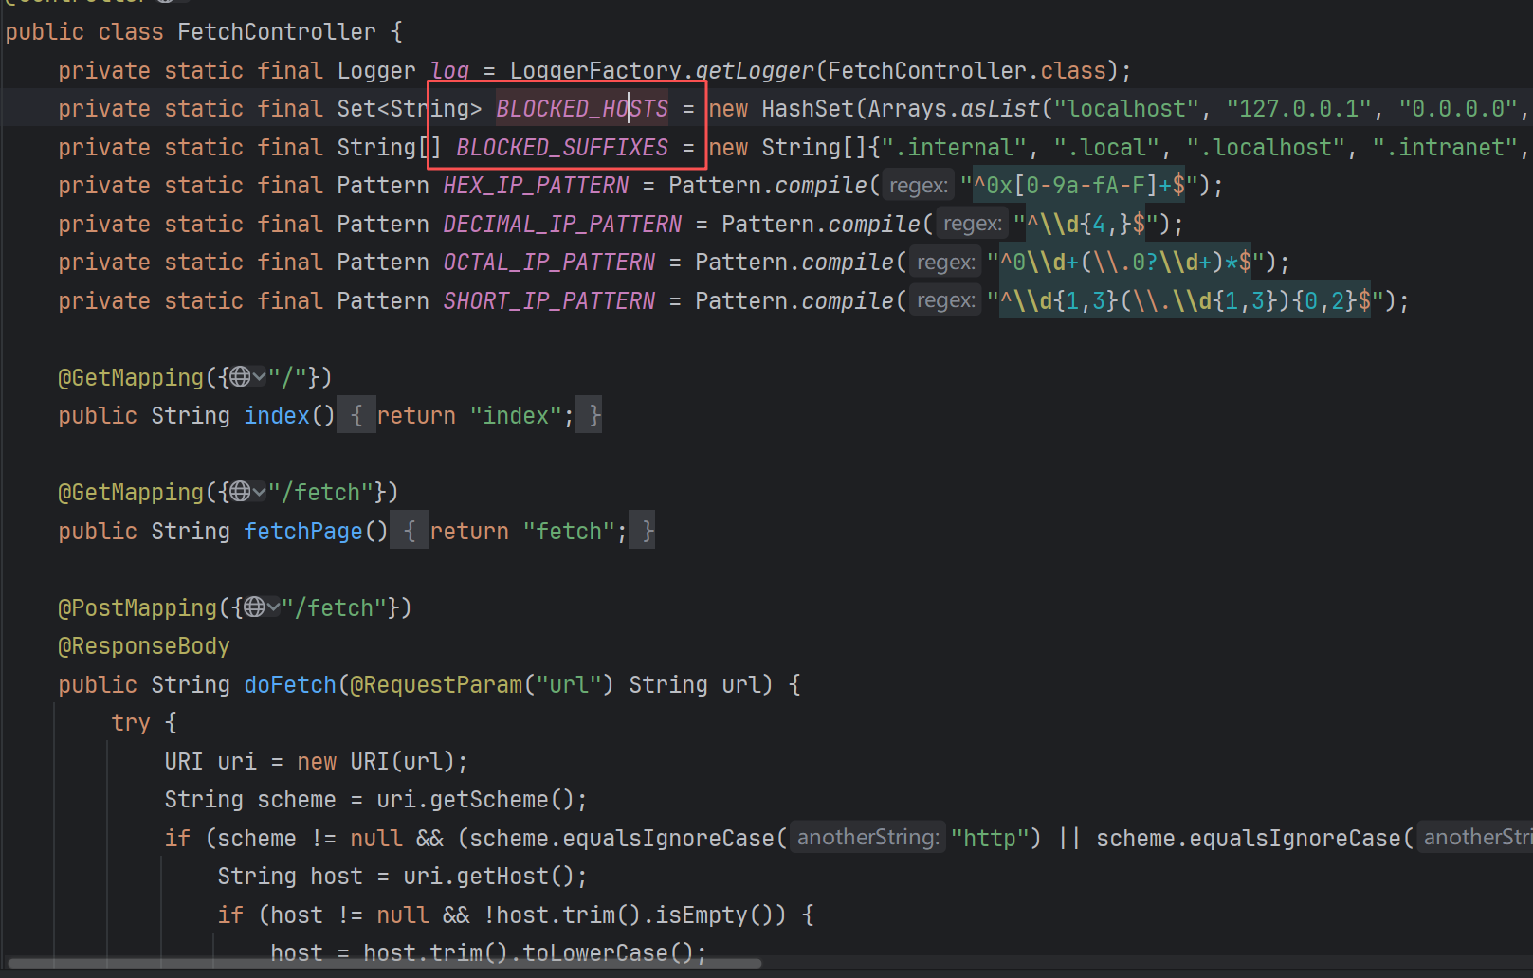1533x978 pixels.
Task: Click the globe icon in PostMapping "/fetch" annotation
Action: click(254, 607)
